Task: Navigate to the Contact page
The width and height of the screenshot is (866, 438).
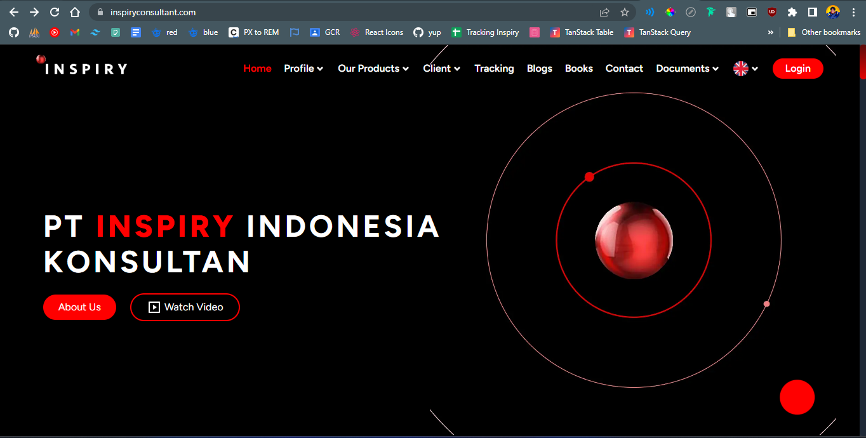Action: [x=624, y=69]
